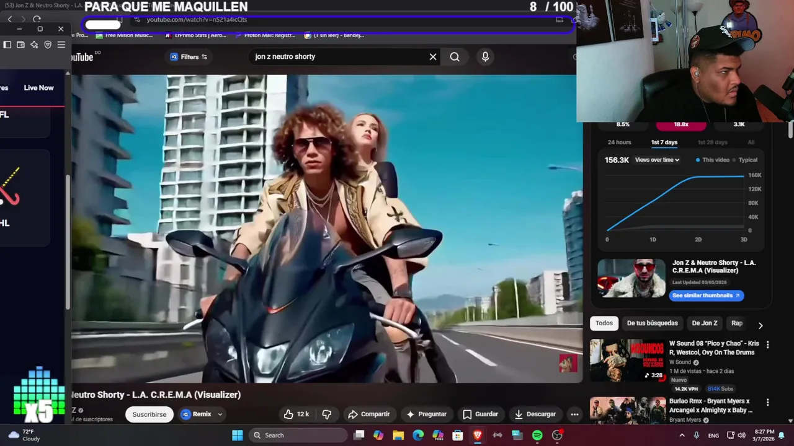This screenshot has width=794, height=446.
Task: Go back using browser back arrow
Action: point(10,19)
